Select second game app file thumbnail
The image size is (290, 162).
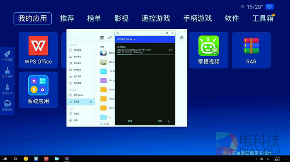(104, 62)
